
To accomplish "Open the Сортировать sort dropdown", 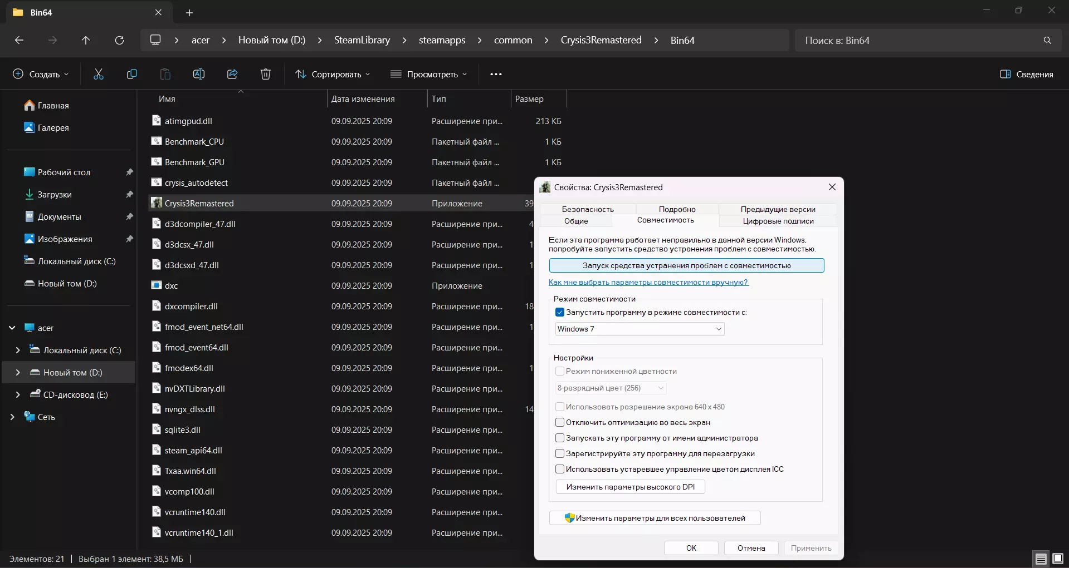I will pyautogui.click(x=333, y=74).
